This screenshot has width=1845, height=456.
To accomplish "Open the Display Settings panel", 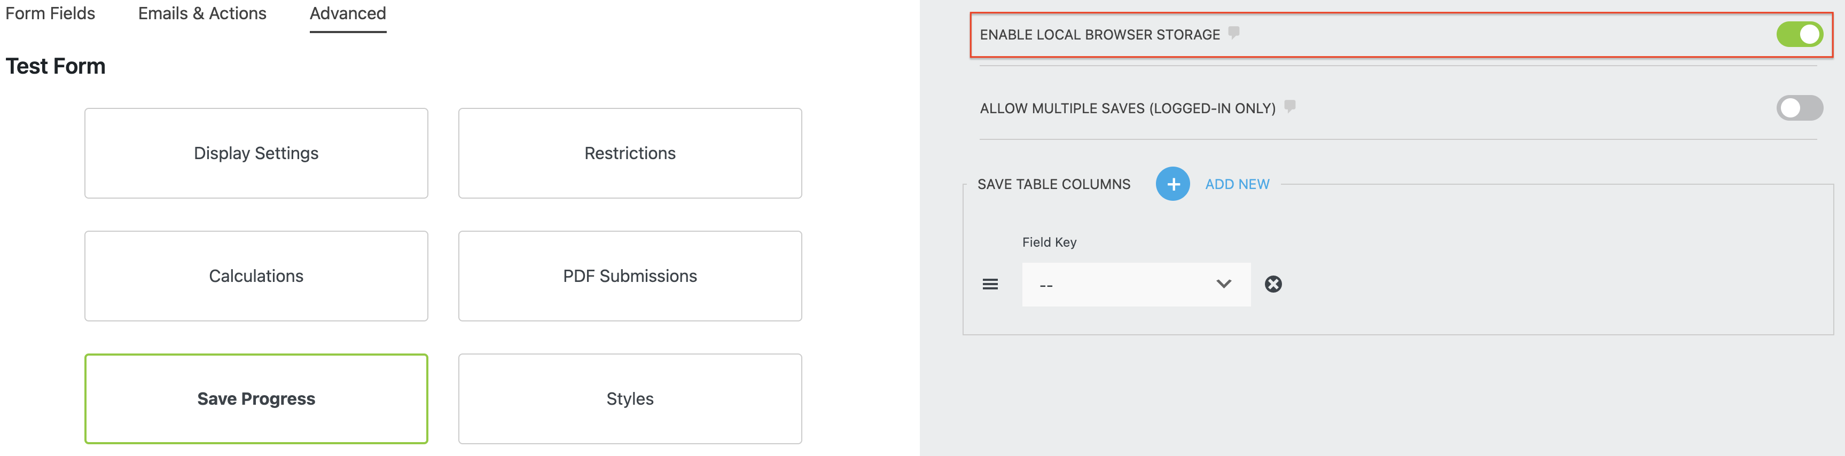I will [x=256, y=153].
